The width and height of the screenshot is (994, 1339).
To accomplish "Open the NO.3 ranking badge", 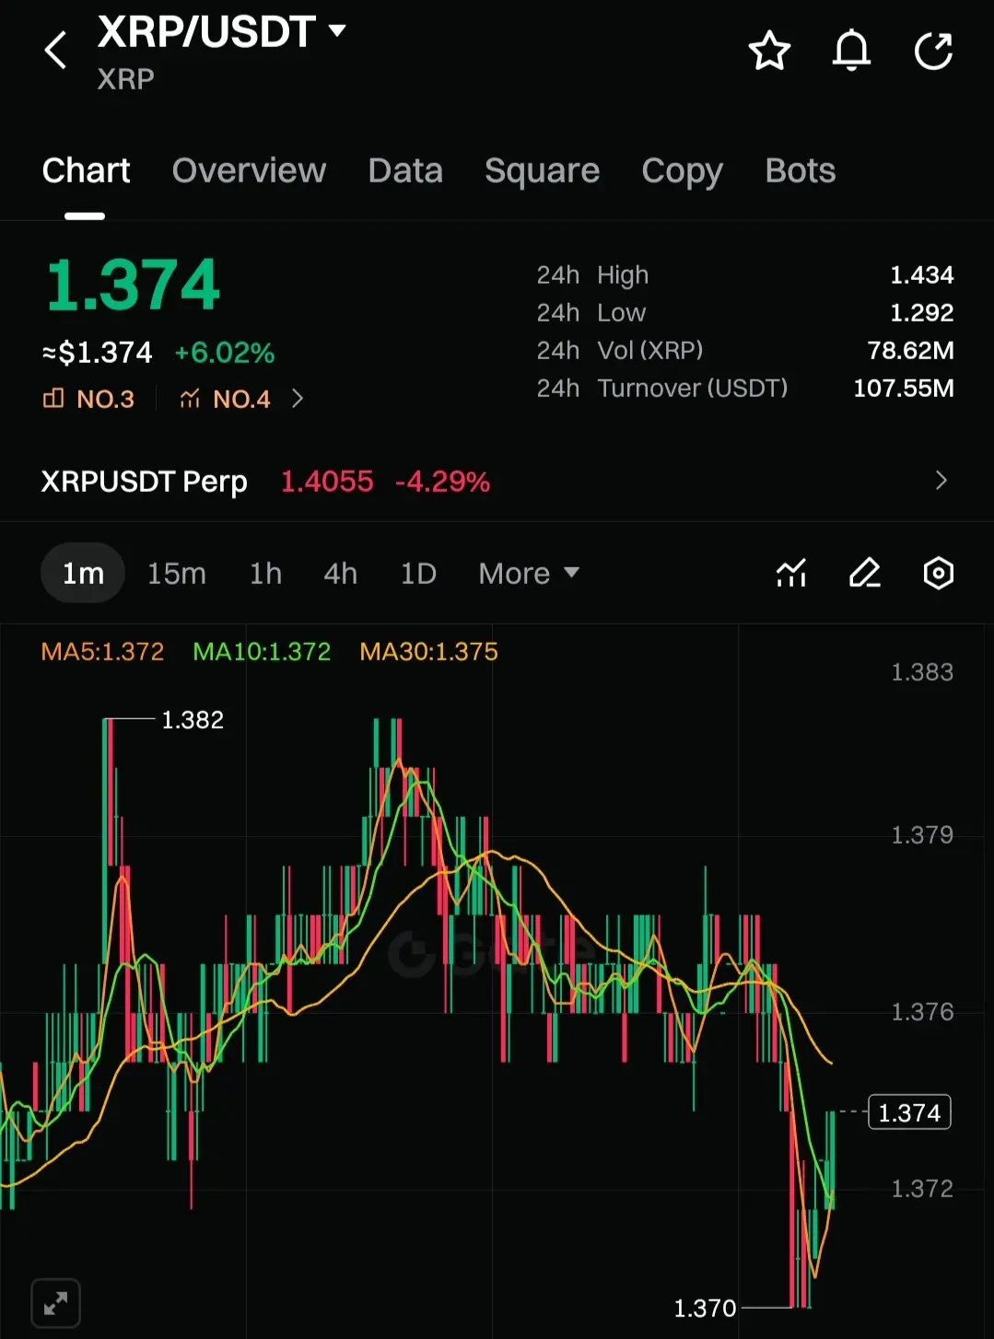I will click(x=89, y=399).
